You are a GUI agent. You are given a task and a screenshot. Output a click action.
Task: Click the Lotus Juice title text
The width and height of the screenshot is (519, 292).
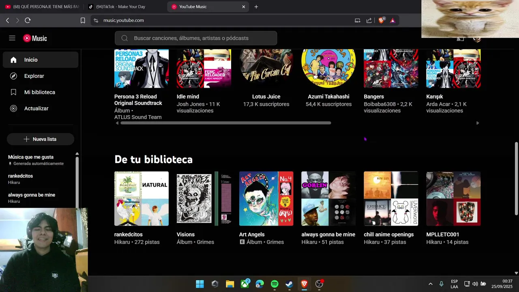click(266, 97)
